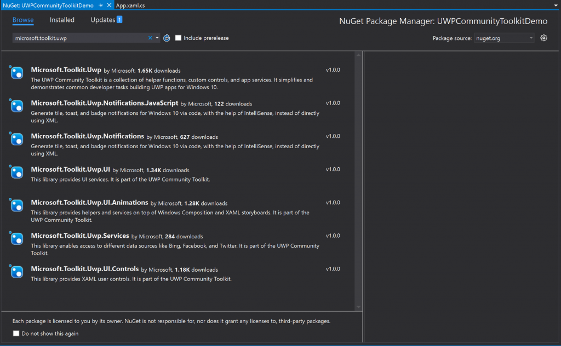Click the '1.65K downloads' text
561x346 pixels.
click(159, 71)
